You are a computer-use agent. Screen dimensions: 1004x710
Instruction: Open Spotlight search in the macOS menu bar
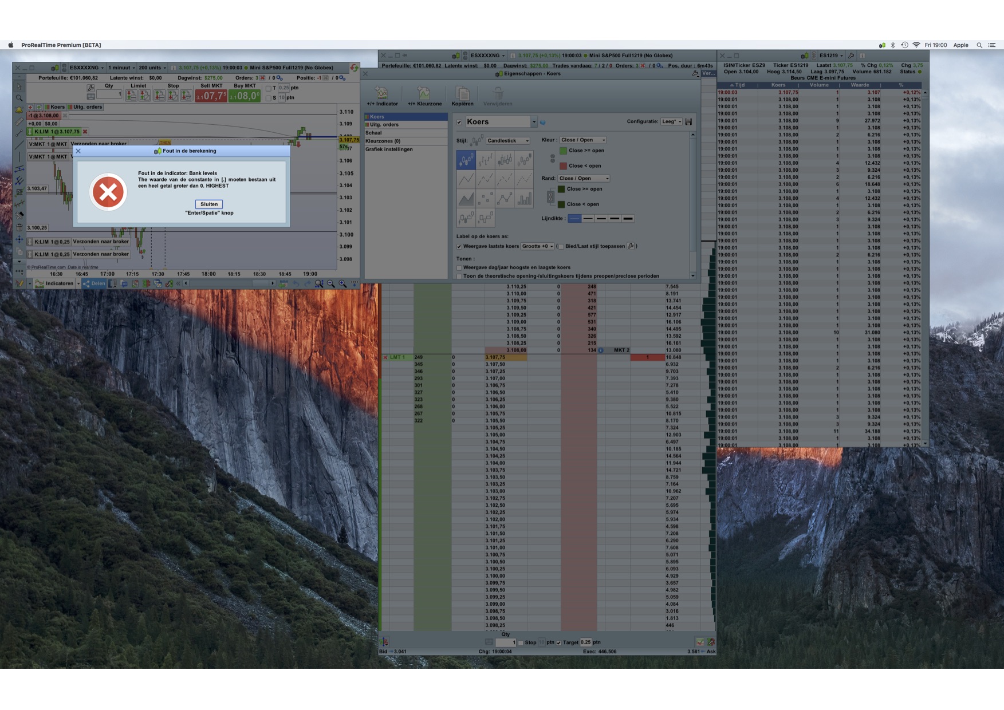click(979, 45)
